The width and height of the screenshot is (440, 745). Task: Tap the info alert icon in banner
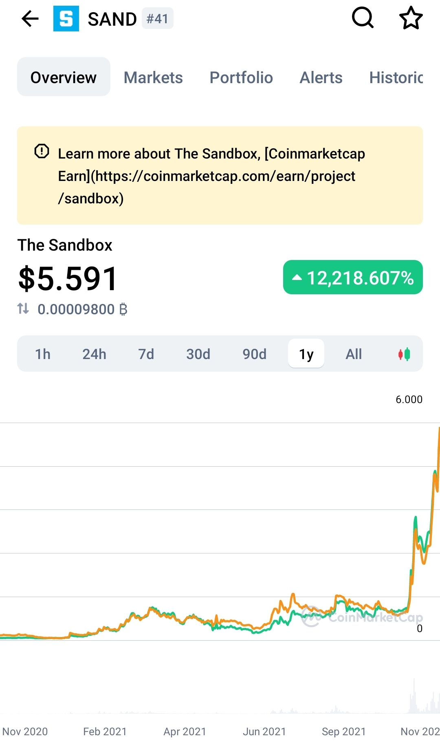[42, 151]
